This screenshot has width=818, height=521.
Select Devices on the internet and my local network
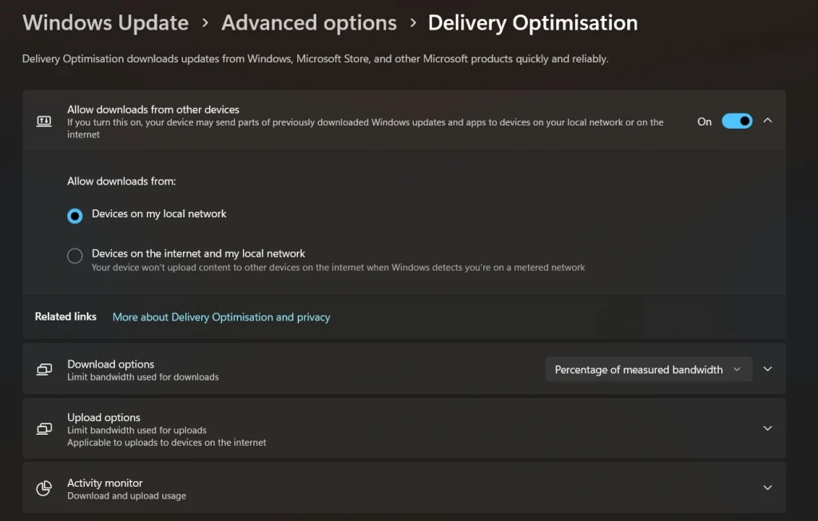[74, 256]
